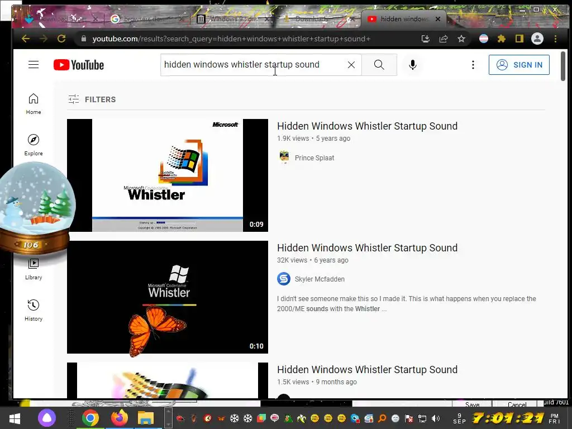572x429 pixels.
Task: Open the 1.9K views video title
Action: pyautogui.click(x=367, y=126)
